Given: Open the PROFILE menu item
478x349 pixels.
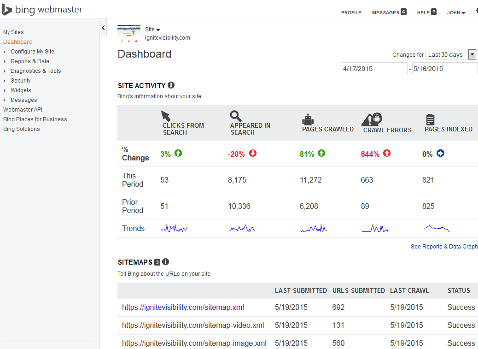Looking at the screenshot, I should click(x=351, y=13).
